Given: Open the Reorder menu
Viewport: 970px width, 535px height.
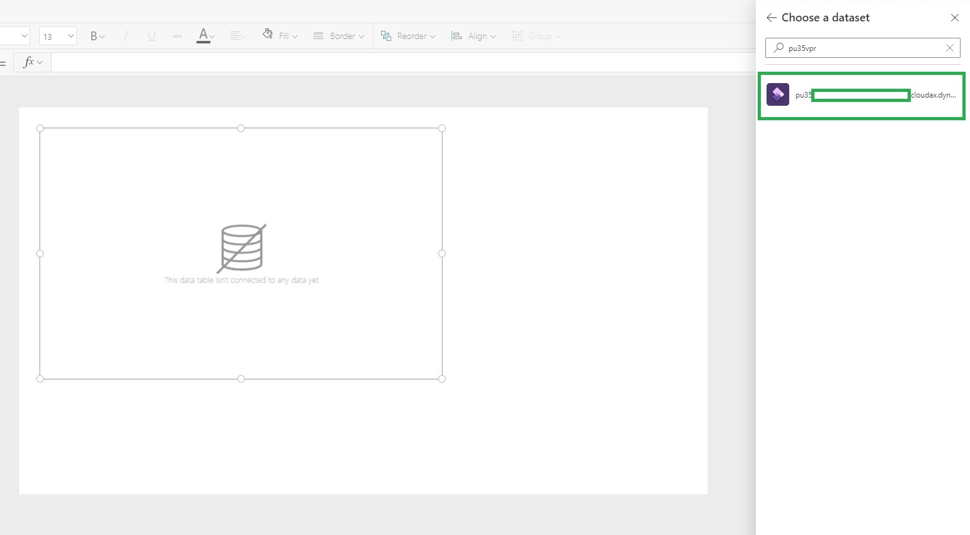Looking at the screenshot, I should point(408,37).
